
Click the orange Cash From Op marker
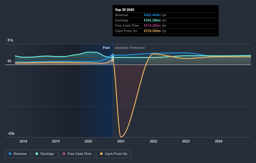[113, 60]
